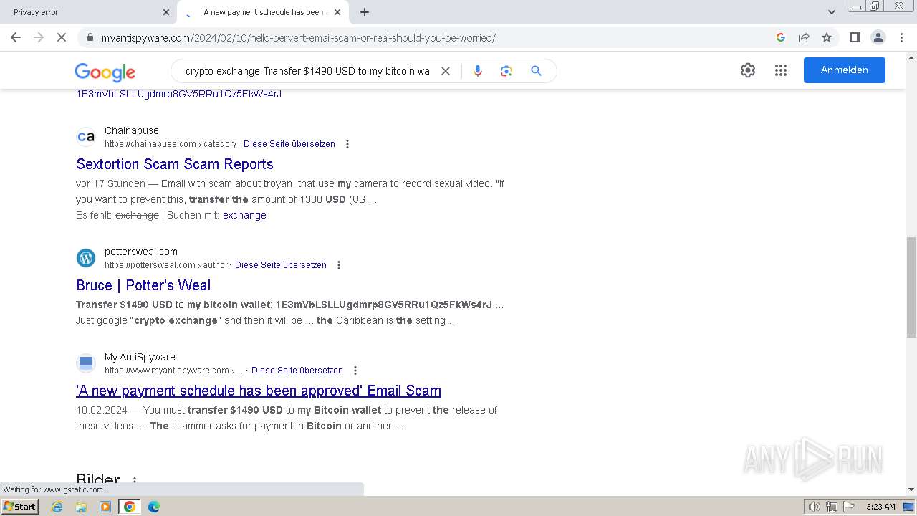Share this page icon

pyautogui.click(x=804, y=37)
